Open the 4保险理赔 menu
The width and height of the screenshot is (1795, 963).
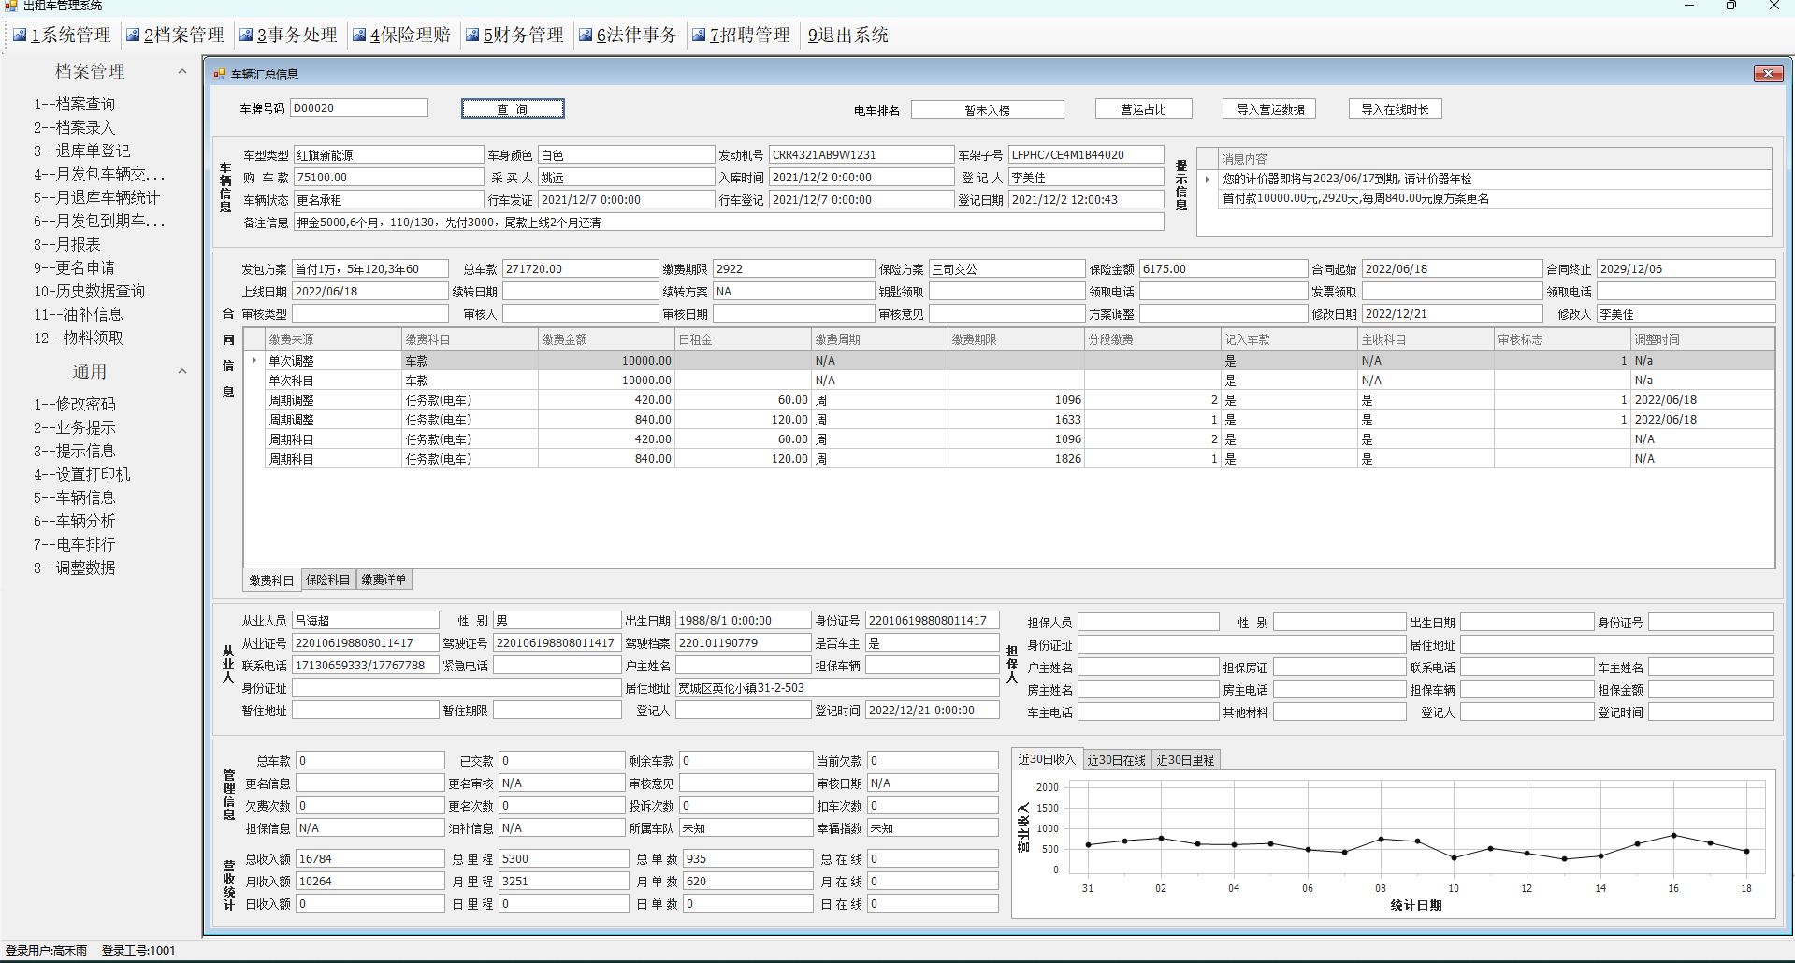pos(410,36)
